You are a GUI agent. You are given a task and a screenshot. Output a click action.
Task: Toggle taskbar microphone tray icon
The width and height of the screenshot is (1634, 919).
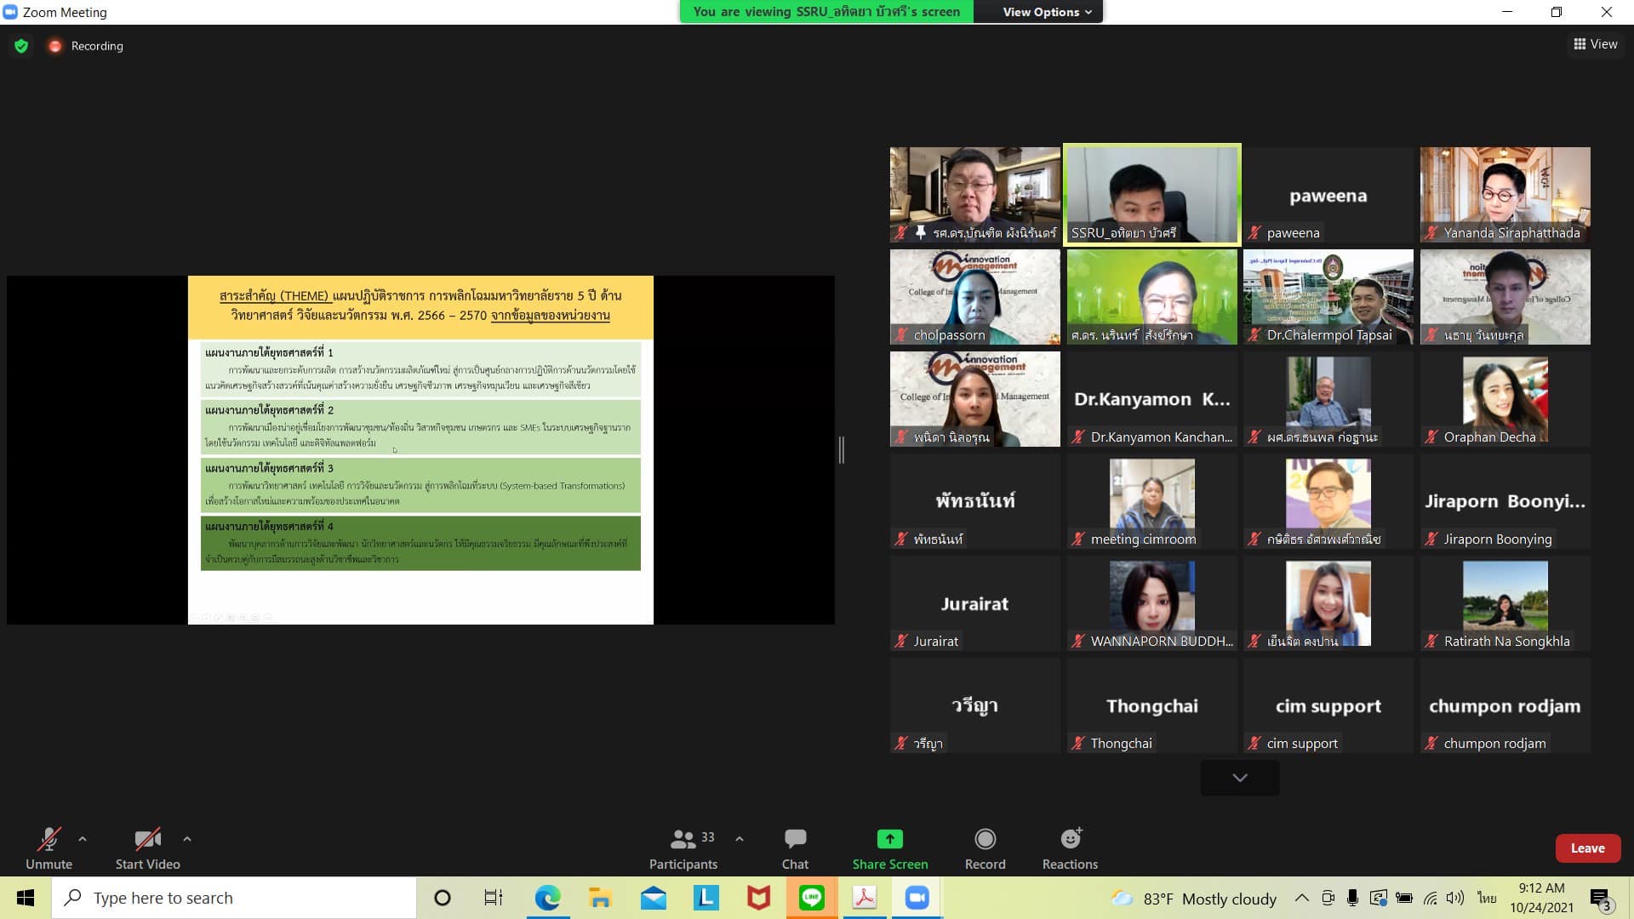point(1352,899)
